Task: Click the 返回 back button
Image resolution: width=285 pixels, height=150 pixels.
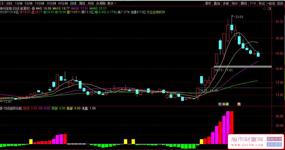Action: [x=280, y=3]
